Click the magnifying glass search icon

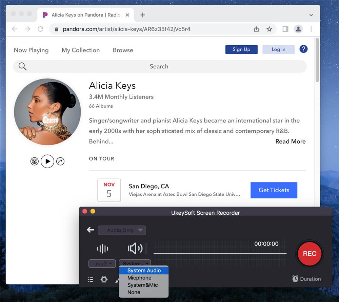(x=22, y=66)
